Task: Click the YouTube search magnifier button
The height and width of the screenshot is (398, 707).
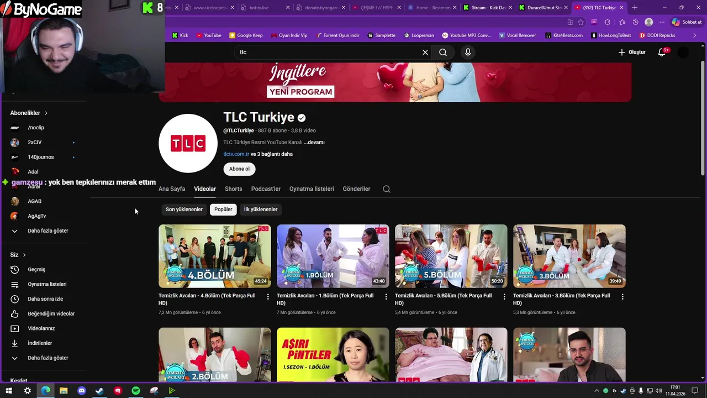Action: 443,52
